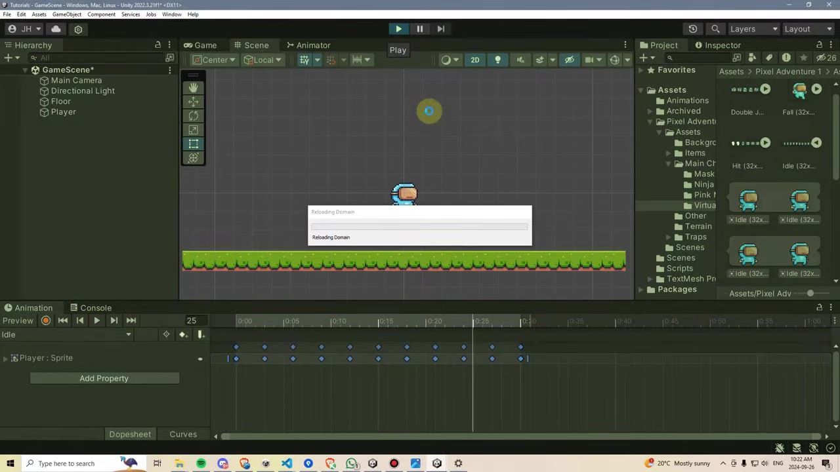This screenshot has width=840, height=472.
Task: Toggle Preview mode in Animation window
Action: point(18,321)
